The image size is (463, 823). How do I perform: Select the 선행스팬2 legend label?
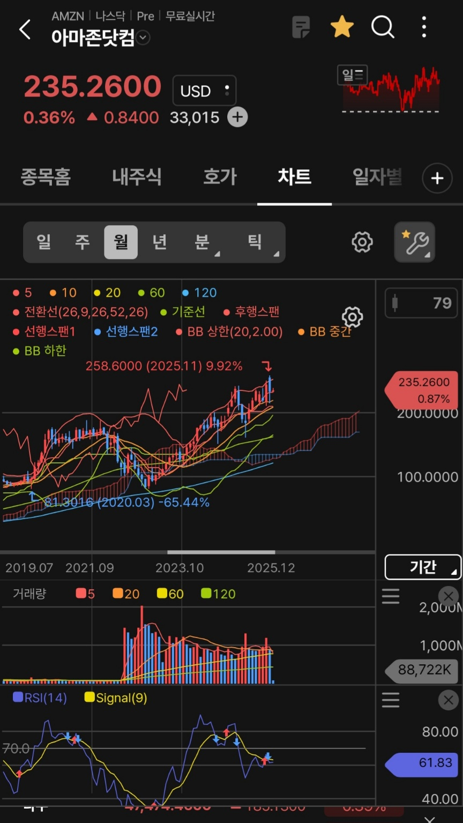pos(126,331)
